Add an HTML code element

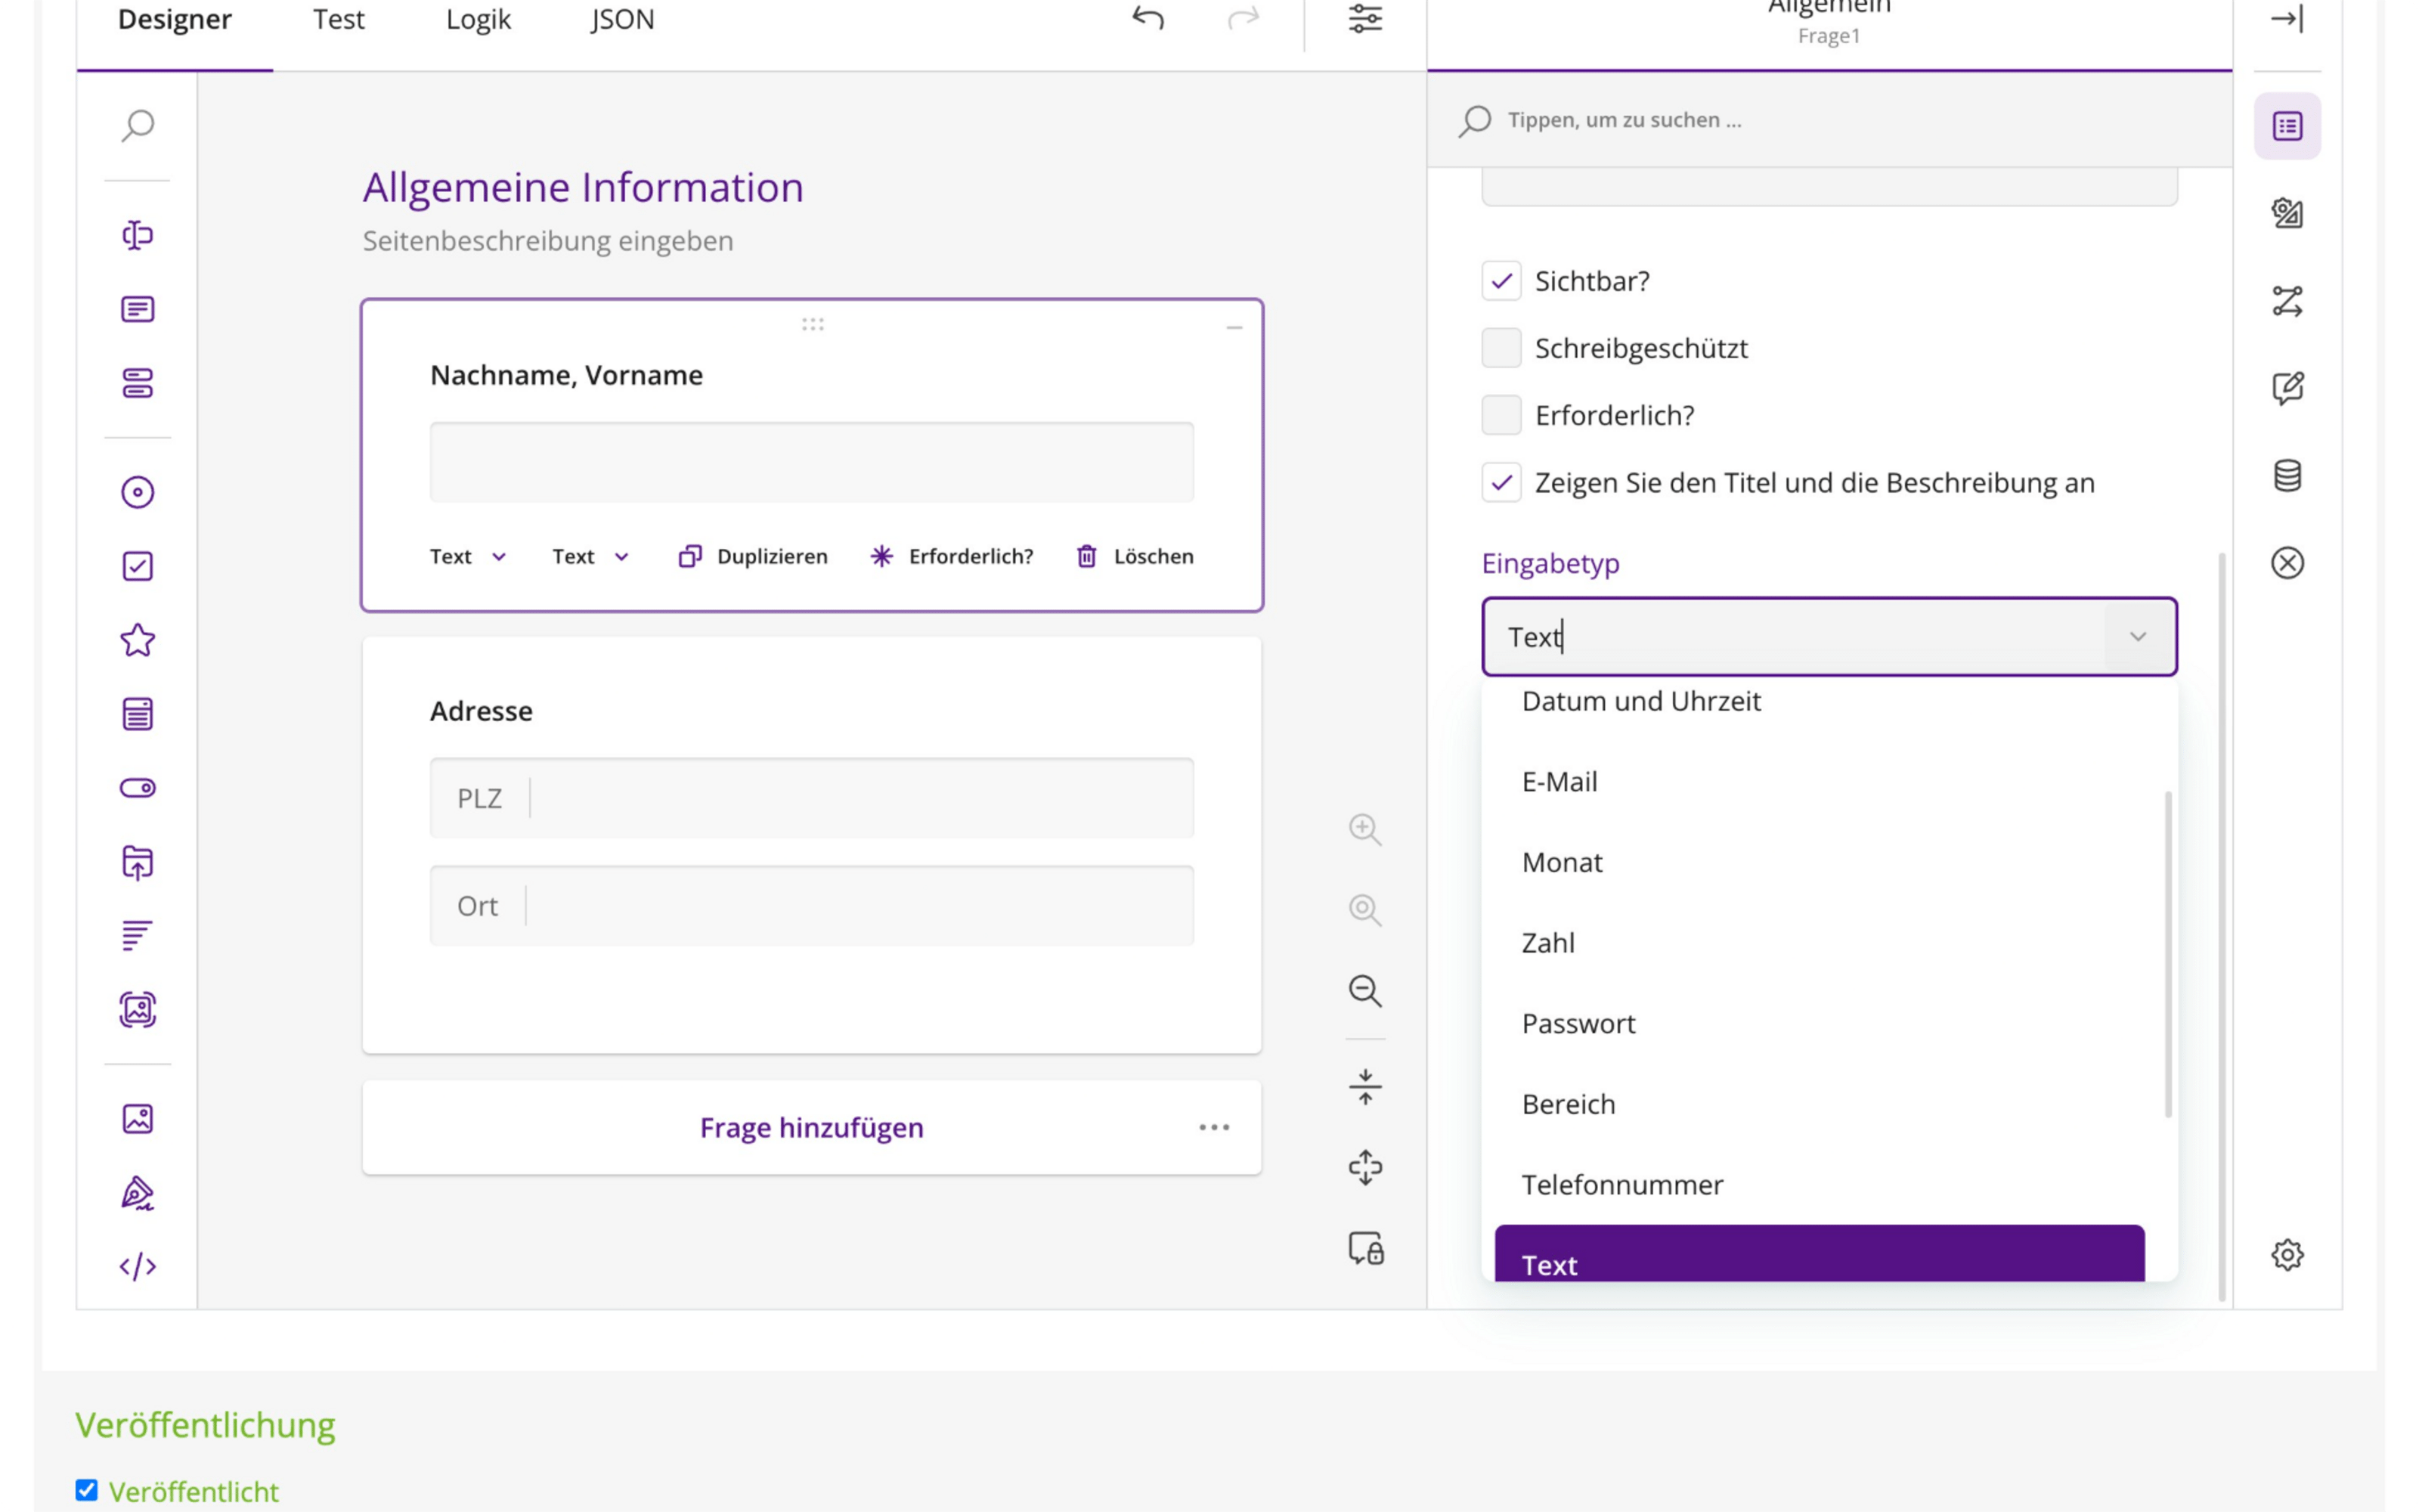click(138, 1267)
